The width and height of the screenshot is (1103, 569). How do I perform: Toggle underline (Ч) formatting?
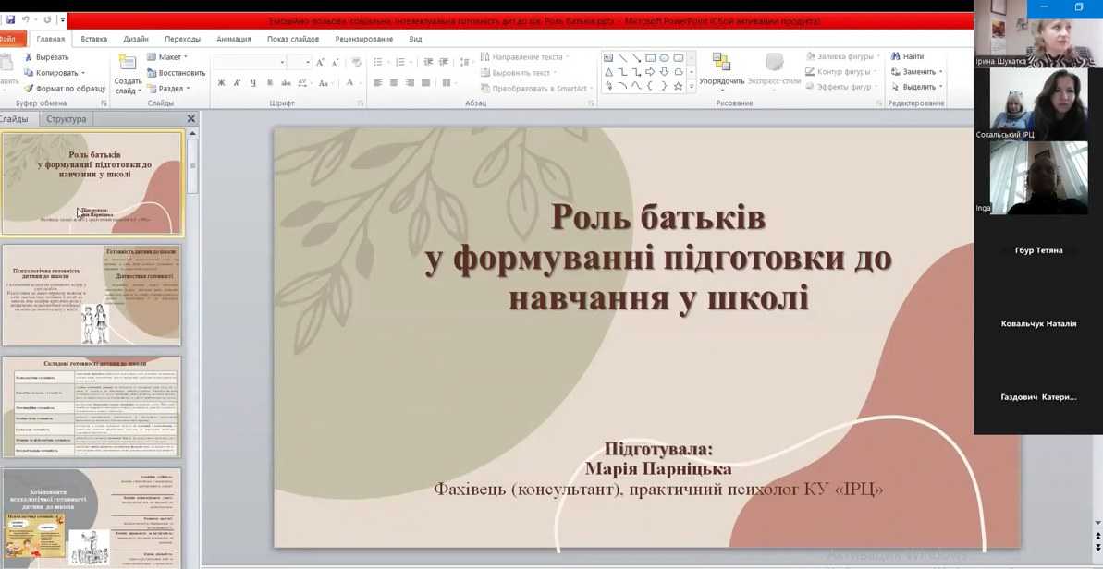(x=252, y=83)
